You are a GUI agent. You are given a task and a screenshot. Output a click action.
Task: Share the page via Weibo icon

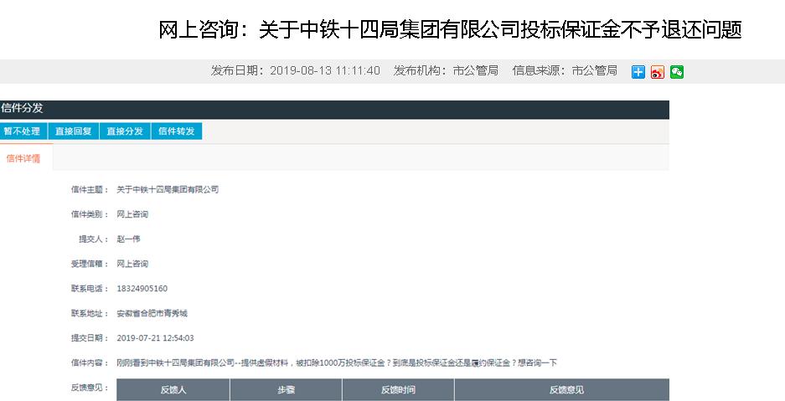(x=658, y=72)
